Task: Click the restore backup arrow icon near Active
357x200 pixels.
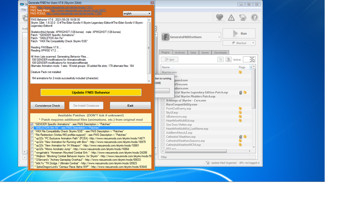Action: (x=221, y=60)
